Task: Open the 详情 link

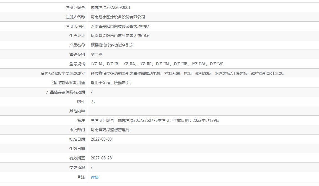Action: [x=95, y=177]
